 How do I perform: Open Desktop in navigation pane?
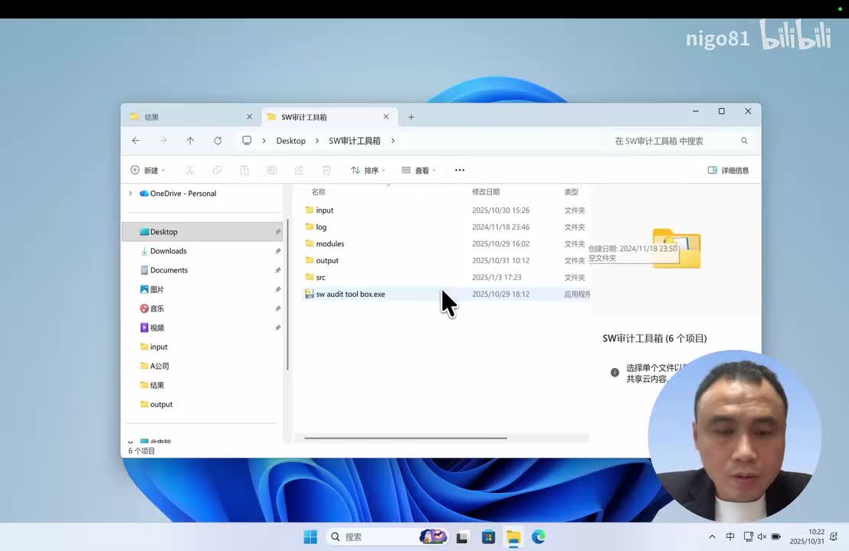click(x=203, y=232)
